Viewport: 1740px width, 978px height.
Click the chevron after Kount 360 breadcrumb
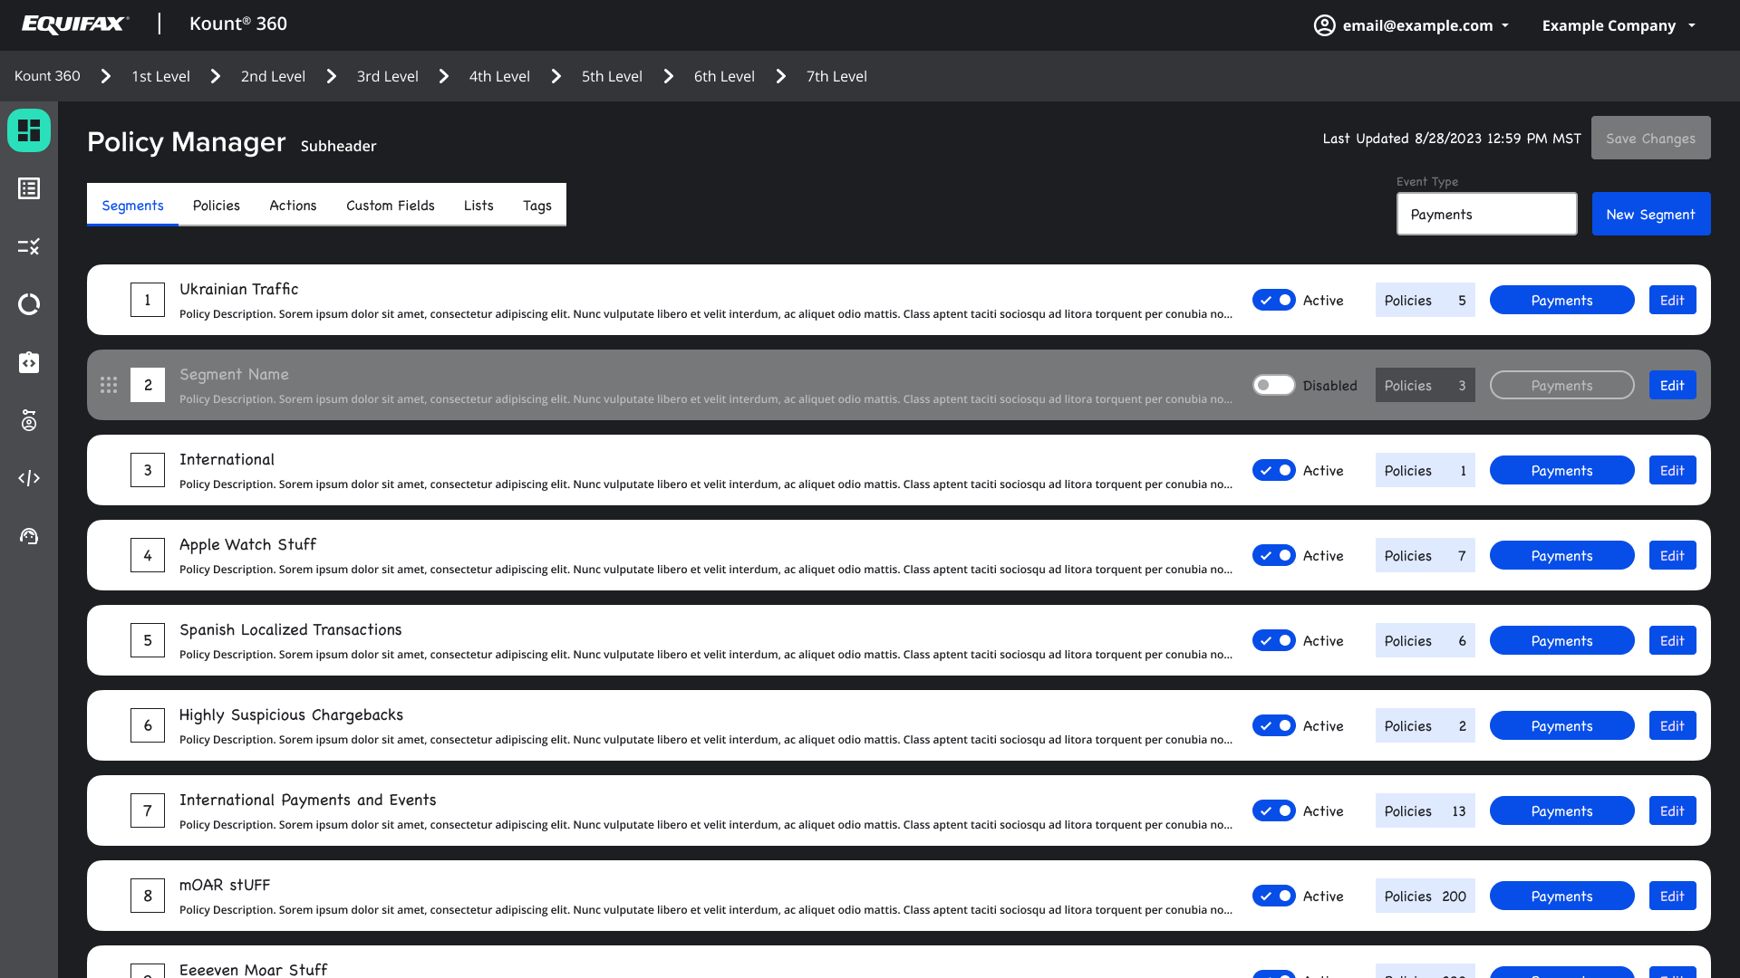tap(106, 76)
